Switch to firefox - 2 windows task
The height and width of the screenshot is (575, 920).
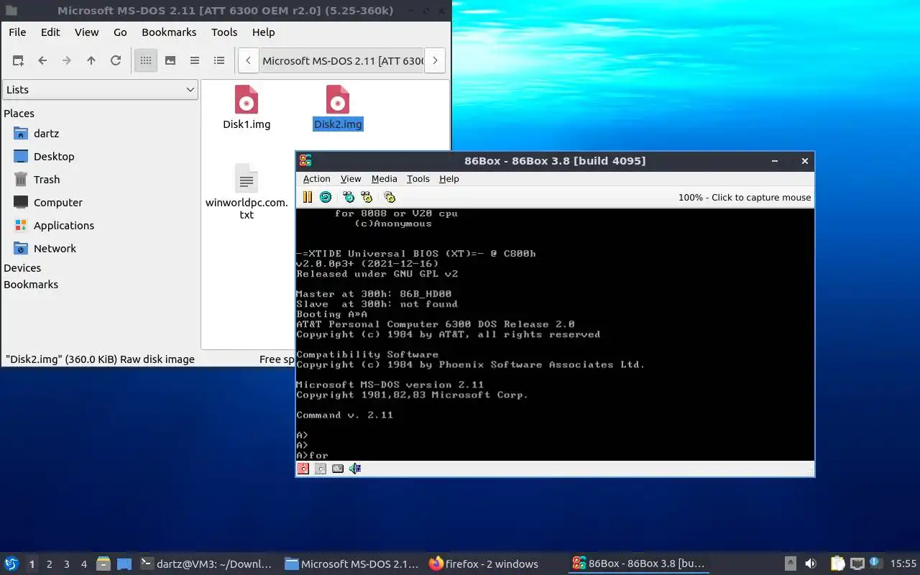click(x=484, y=564)
